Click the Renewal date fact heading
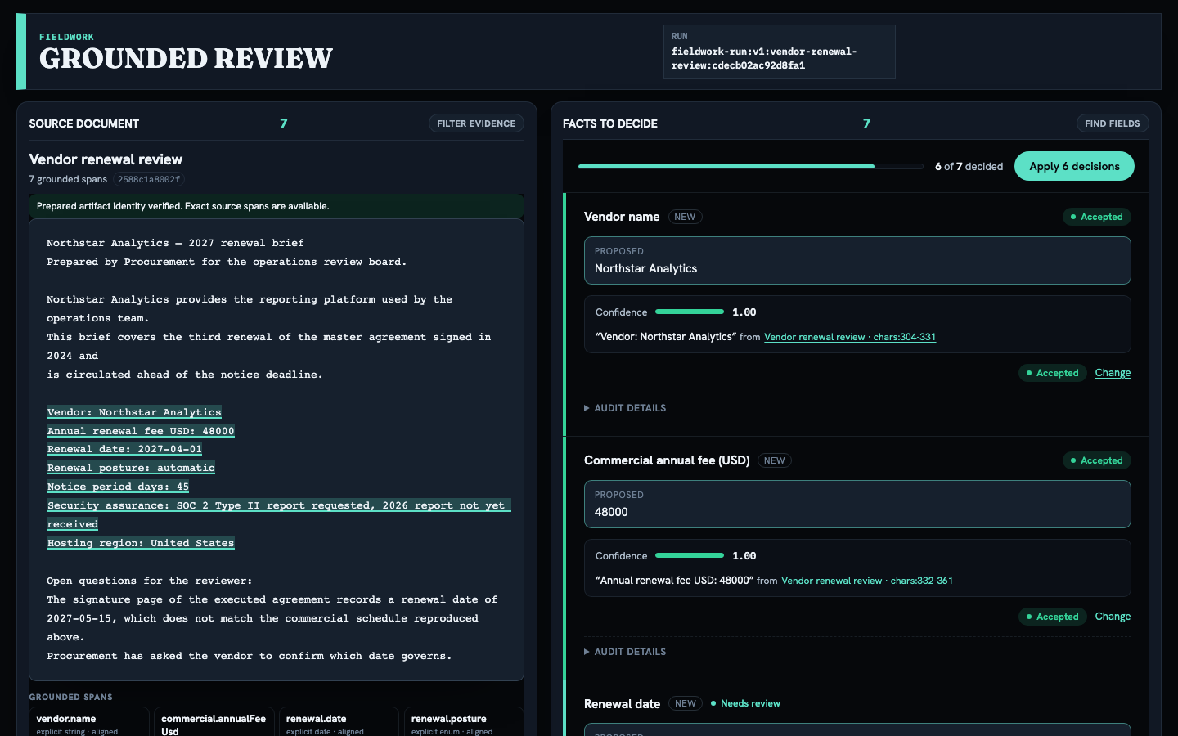1178x736 pixels. tap(622, 703)
